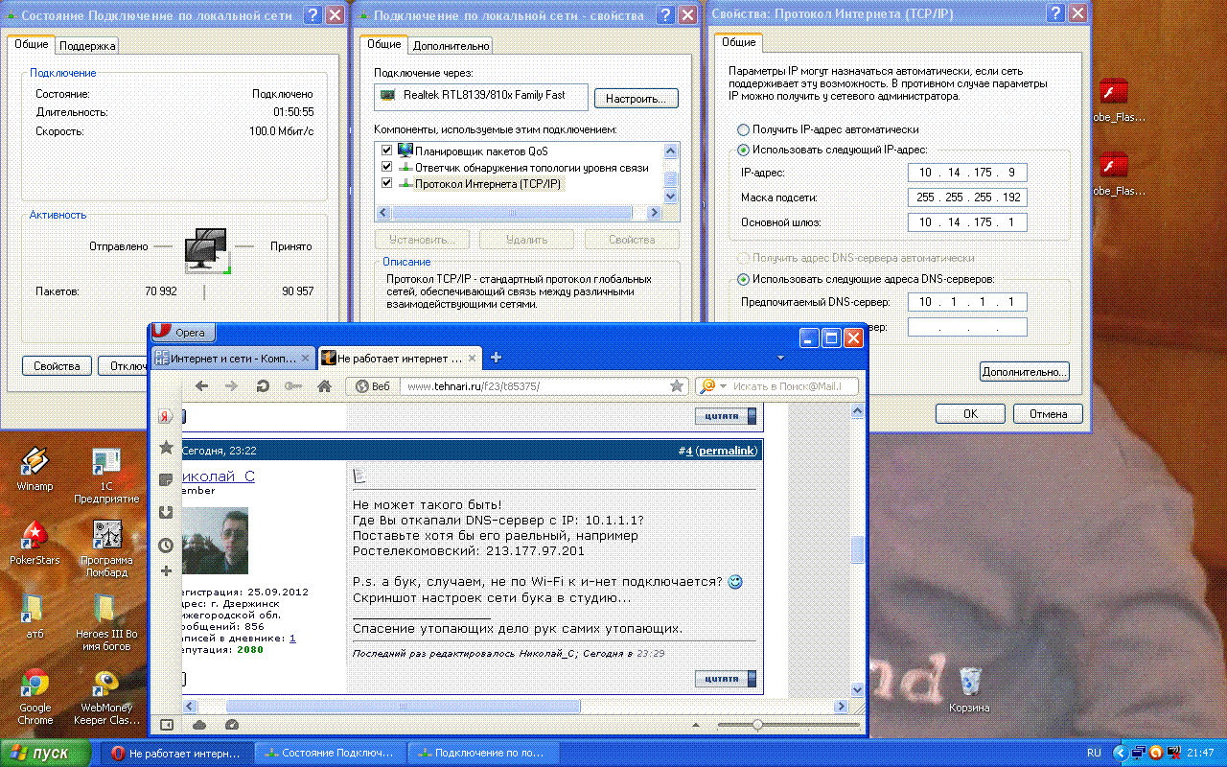Click the page vertical scrollbar in Opera
Screen dimensions: 1227x767
point(858,549)
